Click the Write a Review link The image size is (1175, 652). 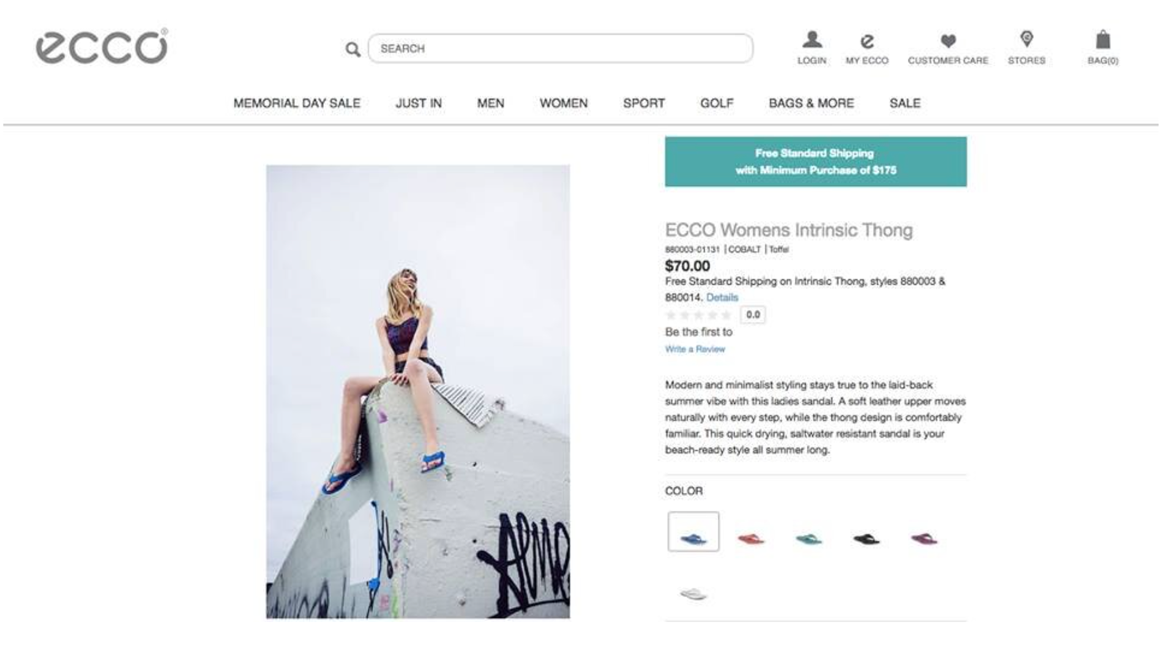click(x=695, y=349)
